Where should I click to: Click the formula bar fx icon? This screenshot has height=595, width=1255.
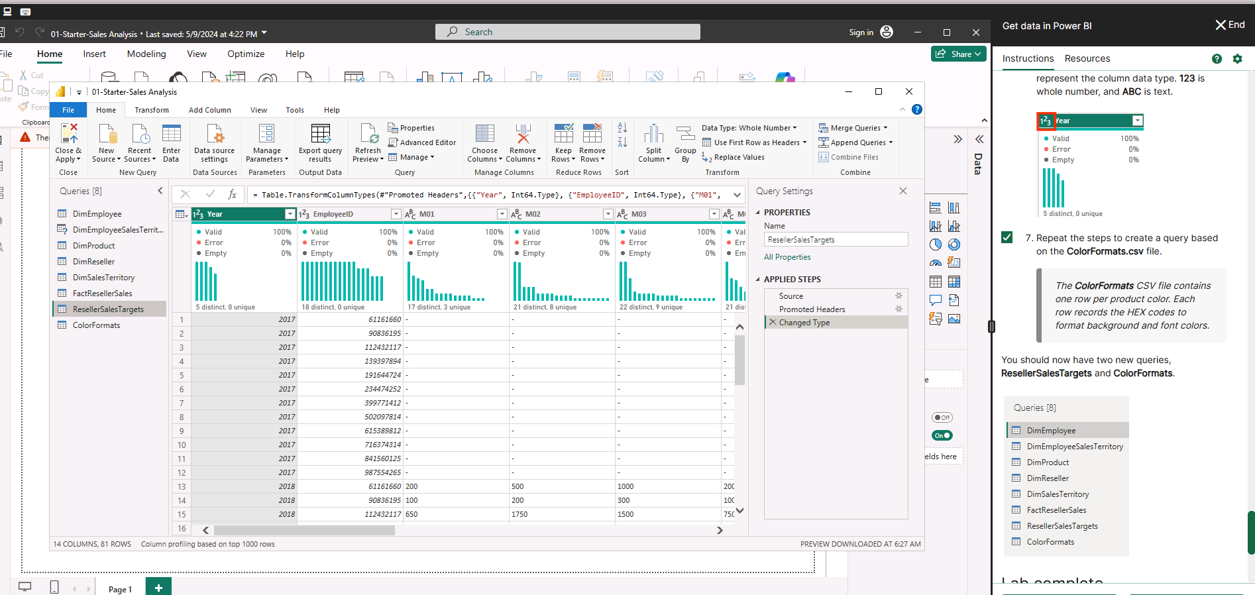pyautogui.click(x=232, y=194)
